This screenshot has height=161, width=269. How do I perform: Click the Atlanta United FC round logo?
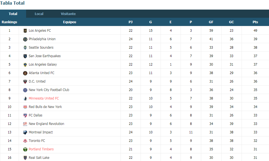tap(25, 73)
